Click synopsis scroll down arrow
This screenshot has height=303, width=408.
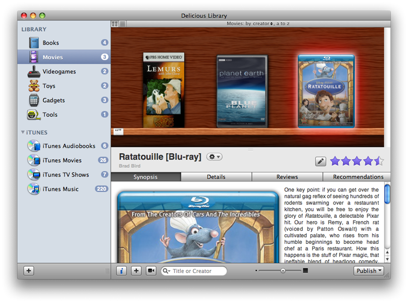(x=387, y=259)
